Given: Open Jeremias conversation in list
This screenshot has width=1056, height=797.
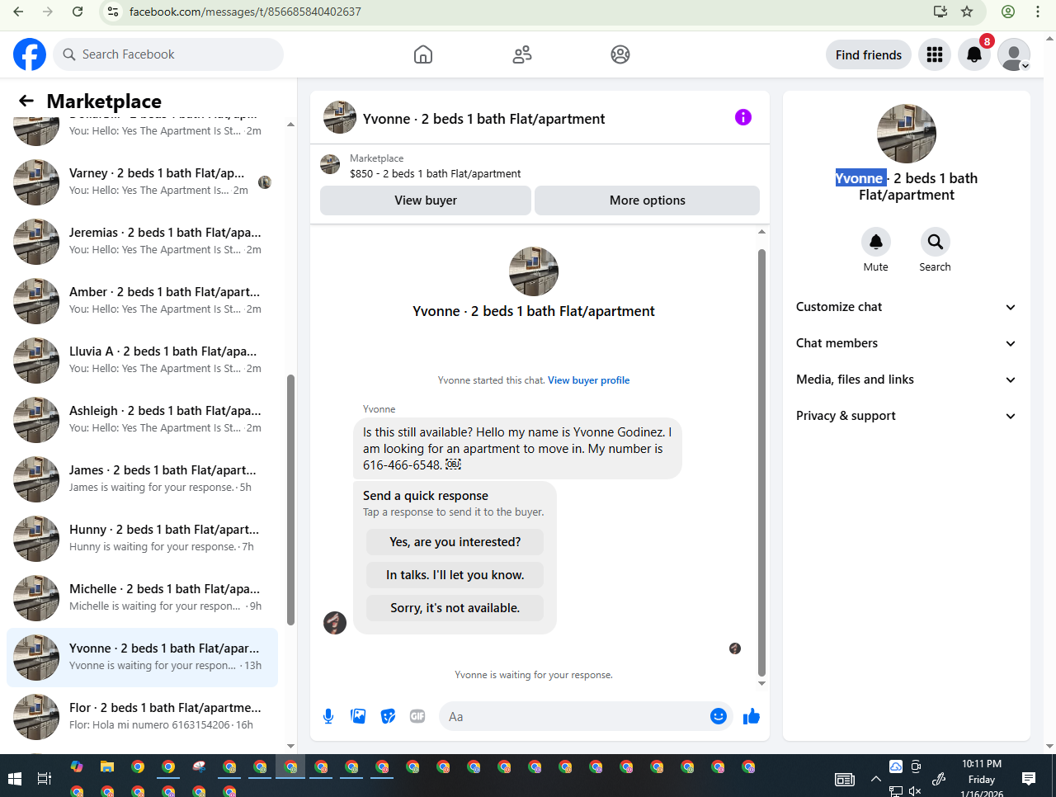Looking at the screenshot, I should tap(142, 241).
